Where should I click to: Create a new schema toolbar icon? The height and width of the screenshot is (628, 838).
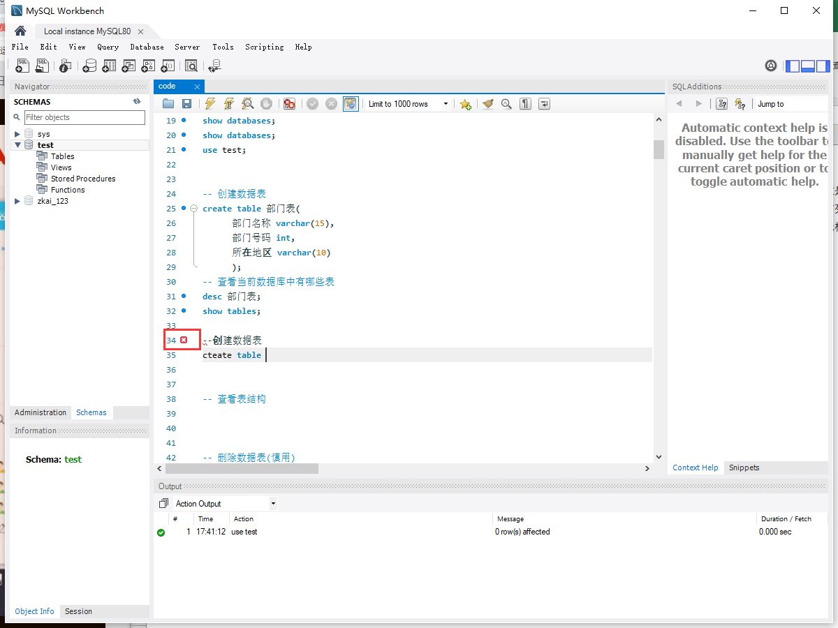pos(89,66)
